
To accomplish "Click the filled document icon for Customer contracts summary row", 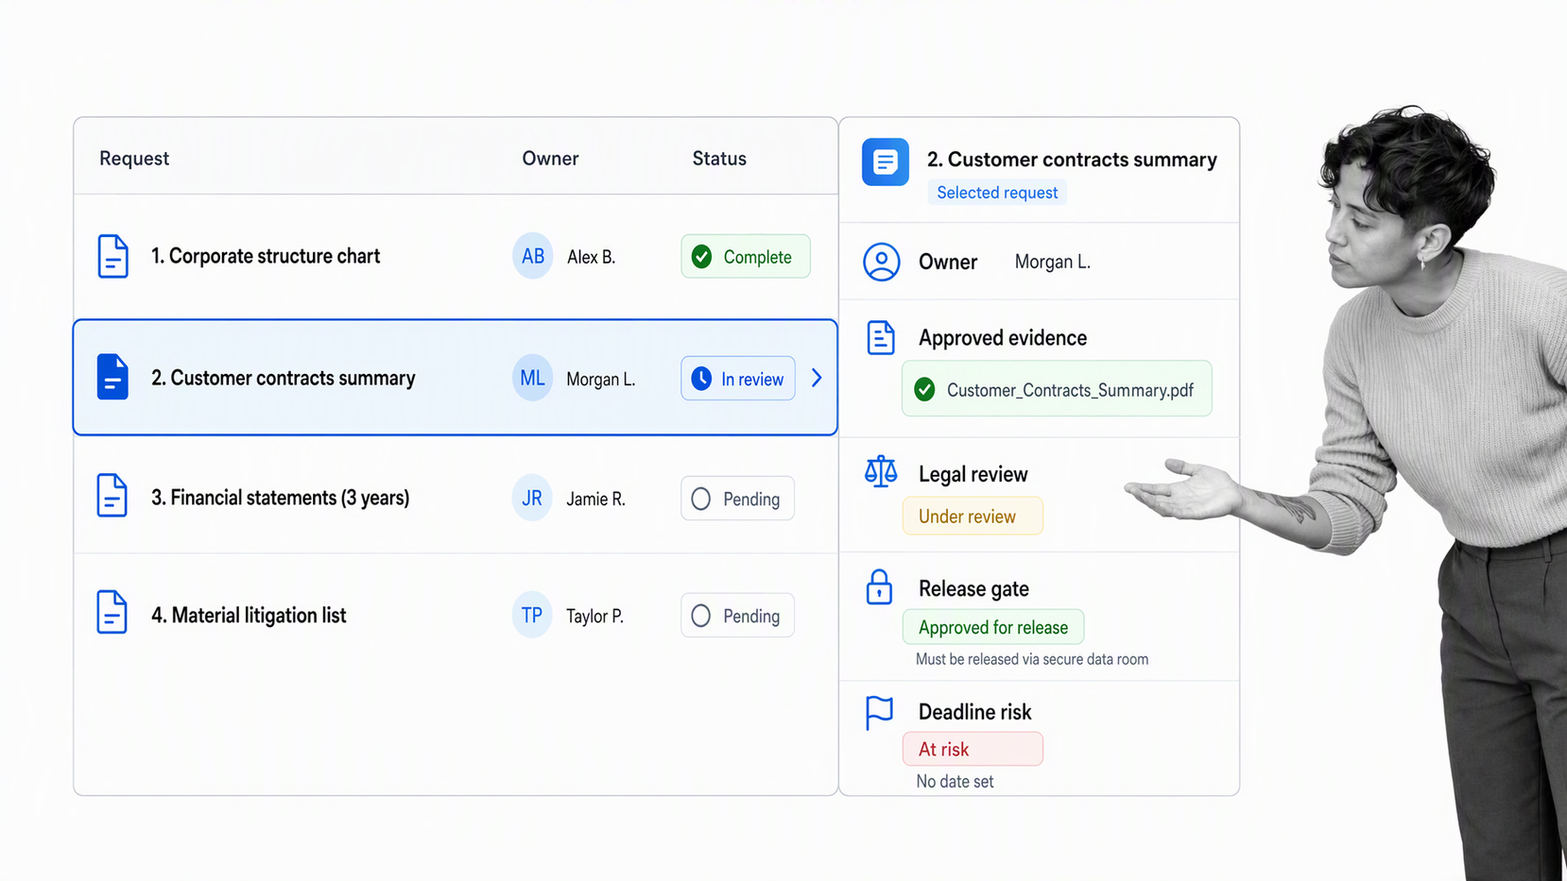I will click(x=112, y=377).
